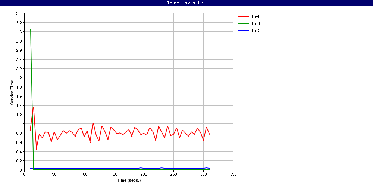Click the 150 x-axis tick value
Viewport: 373px width, 188px height.
[x=114, y=174]
